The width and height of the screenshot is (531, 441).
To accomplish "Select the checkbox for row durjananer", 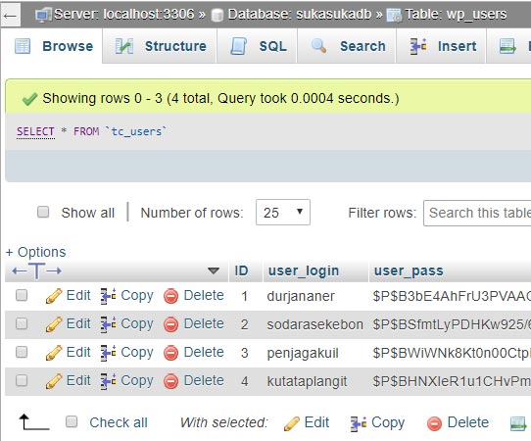I will 22,295.
